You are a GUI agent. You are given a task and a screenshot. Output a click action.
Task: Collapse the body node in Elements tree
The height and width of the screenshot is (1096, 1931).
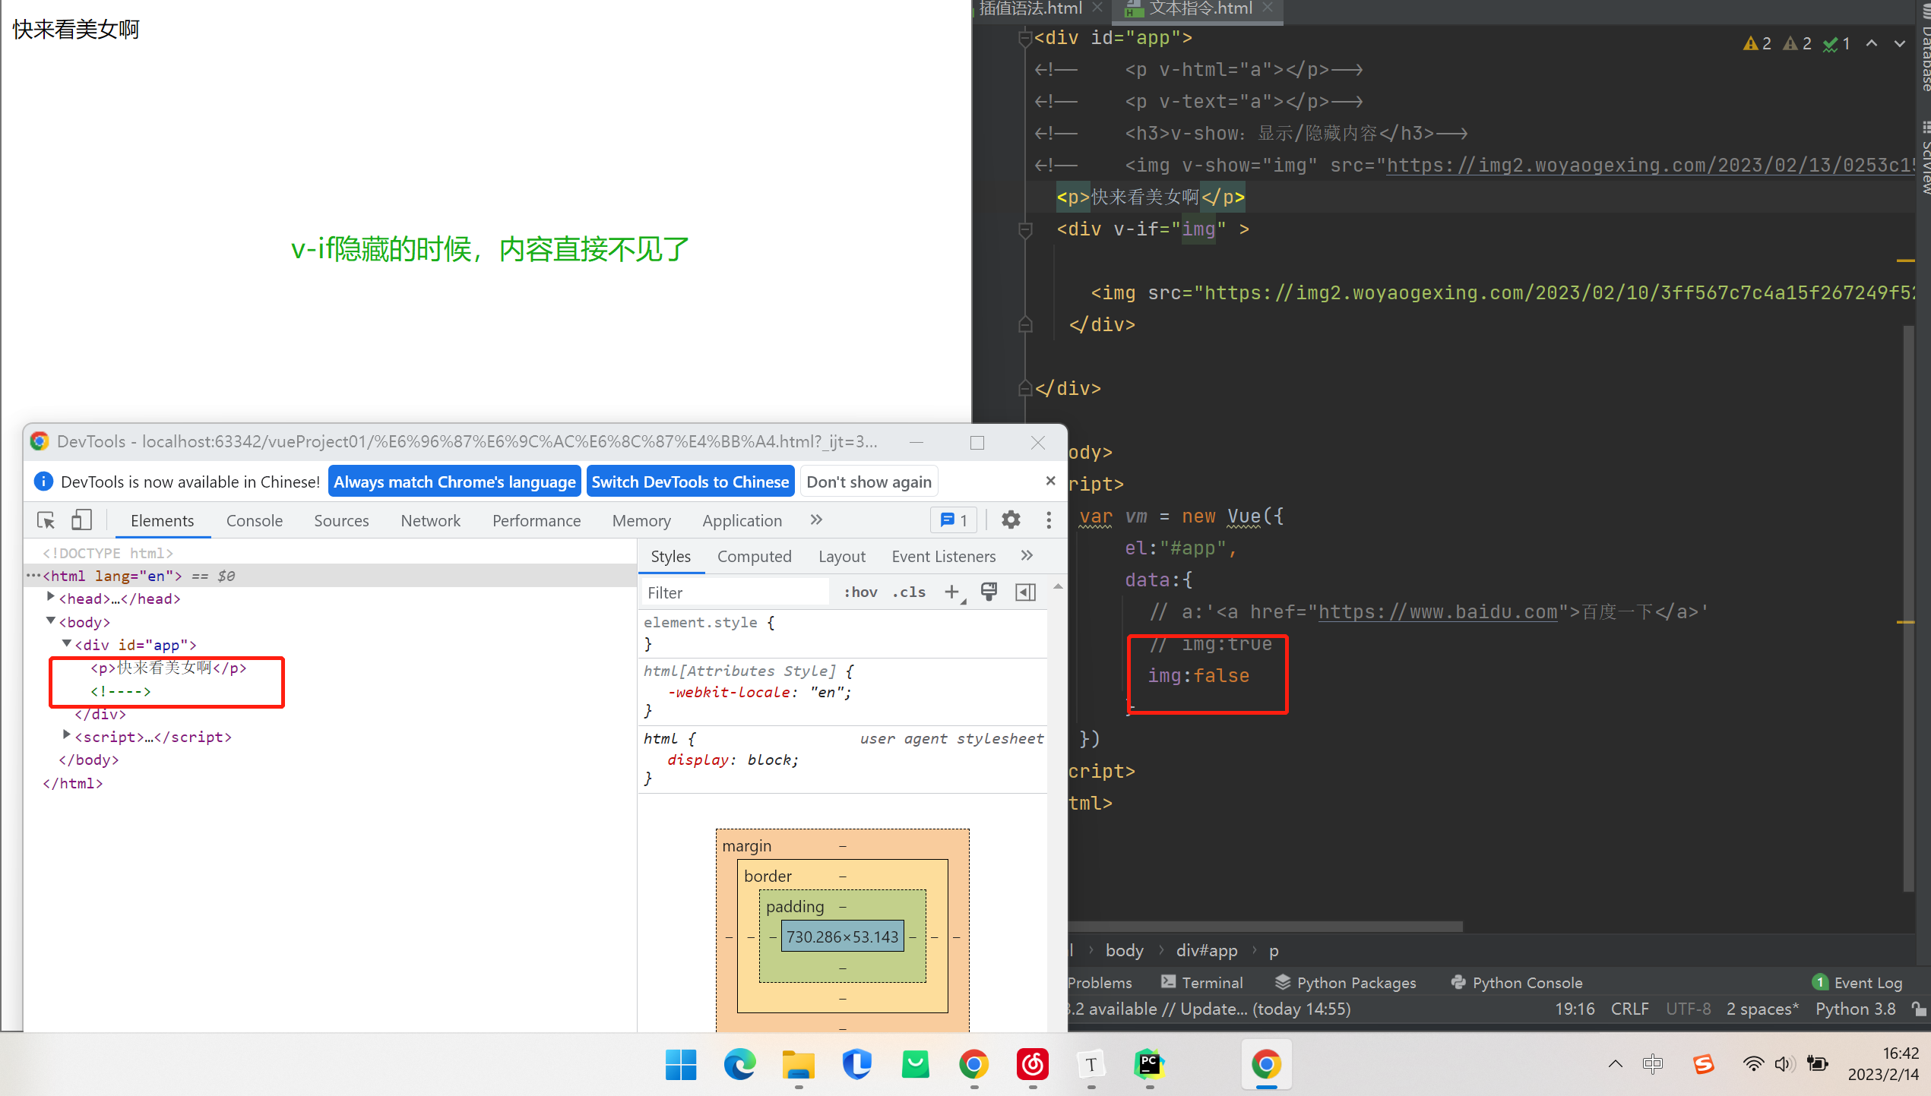(x=50, y=621)
